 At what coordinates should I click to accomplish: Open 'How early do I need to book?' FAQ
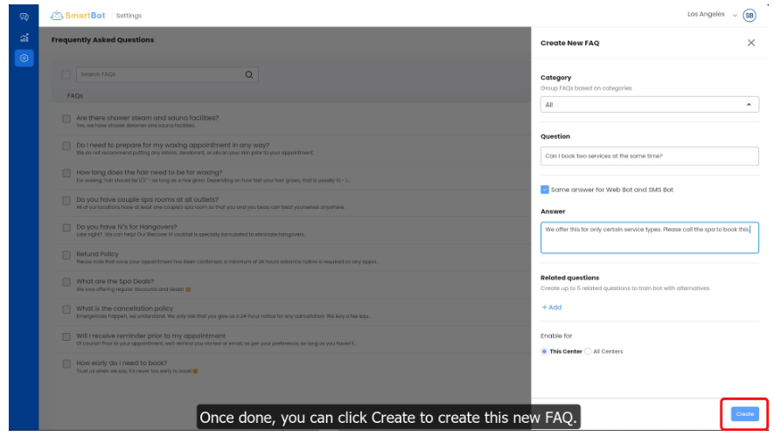[122, 363]
